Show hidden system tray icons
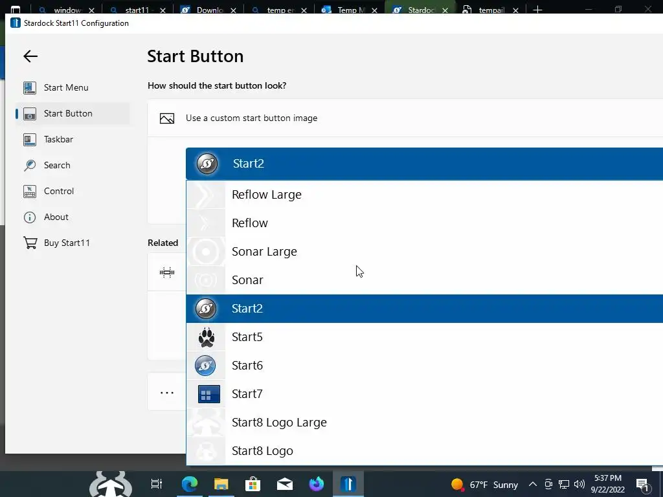Screen dimensions: 663x497 click(534, 484)
